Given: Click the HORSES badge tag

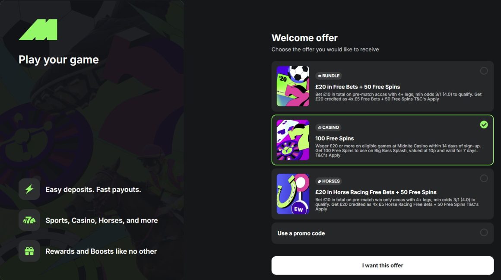Looking at the screenshot, I should point(329,181).
